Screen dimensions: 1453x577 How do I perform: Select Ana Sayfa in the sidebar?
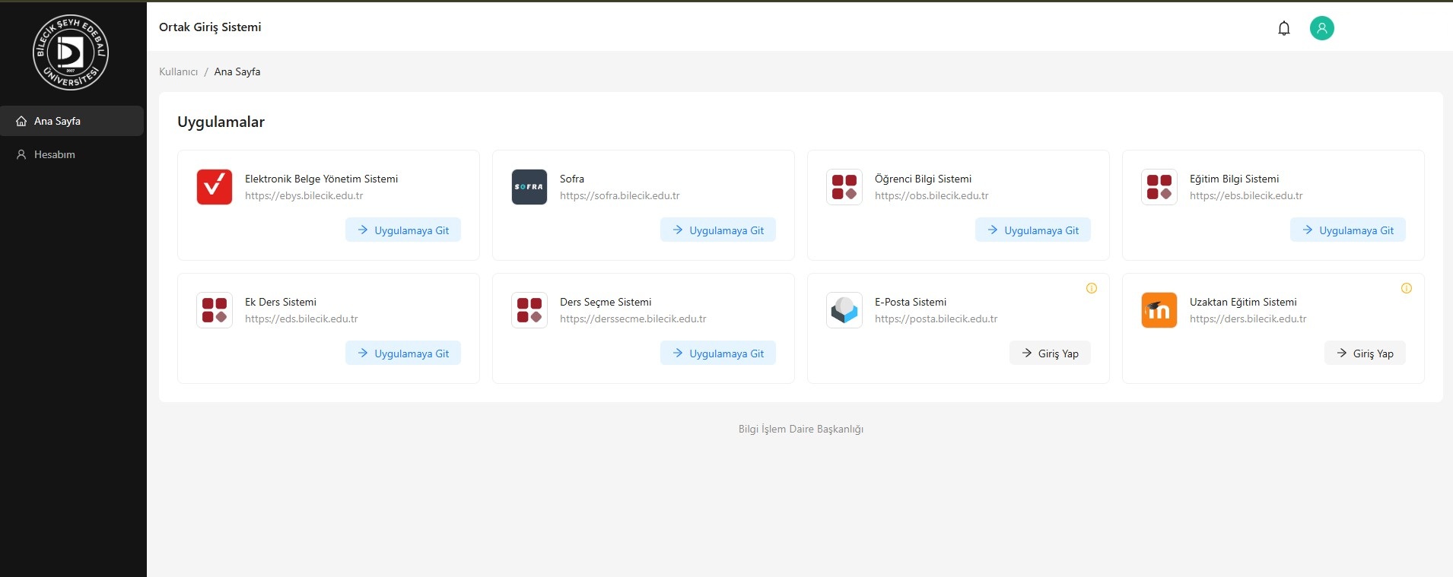coord(57,121)
